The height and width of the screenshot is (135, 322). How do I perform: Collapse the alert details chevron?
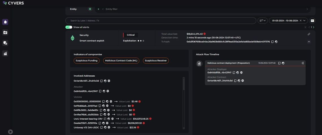(309, 42)
